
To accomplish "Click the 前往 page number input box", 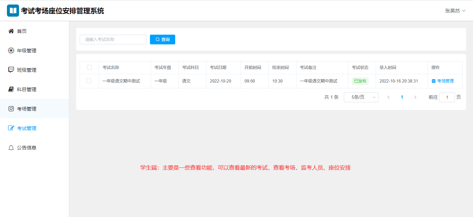I will [x=447, y=97].
